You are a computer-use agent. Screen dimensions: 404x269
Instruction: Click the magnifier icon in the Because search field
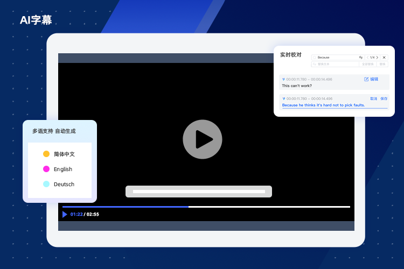pos(315,57)
